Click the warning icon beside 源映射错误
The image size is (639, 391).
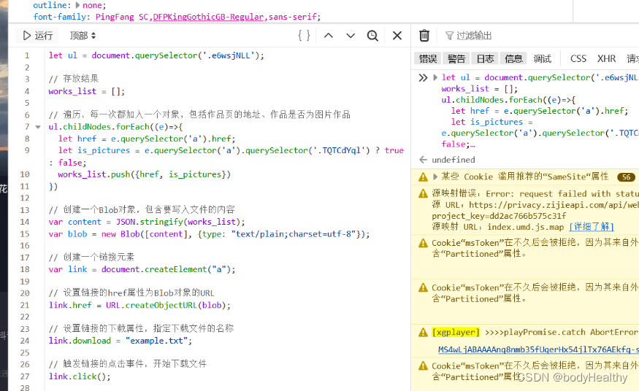[423, 193]
